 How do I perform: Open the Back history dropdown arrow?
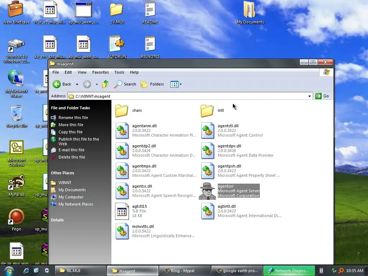coord(77,84)
